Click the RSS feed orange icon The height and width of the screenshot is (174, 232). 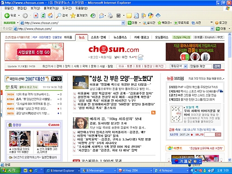(153, 112)
